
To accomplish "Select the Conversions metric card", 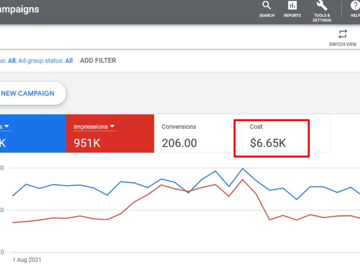I will click(198, 134).
